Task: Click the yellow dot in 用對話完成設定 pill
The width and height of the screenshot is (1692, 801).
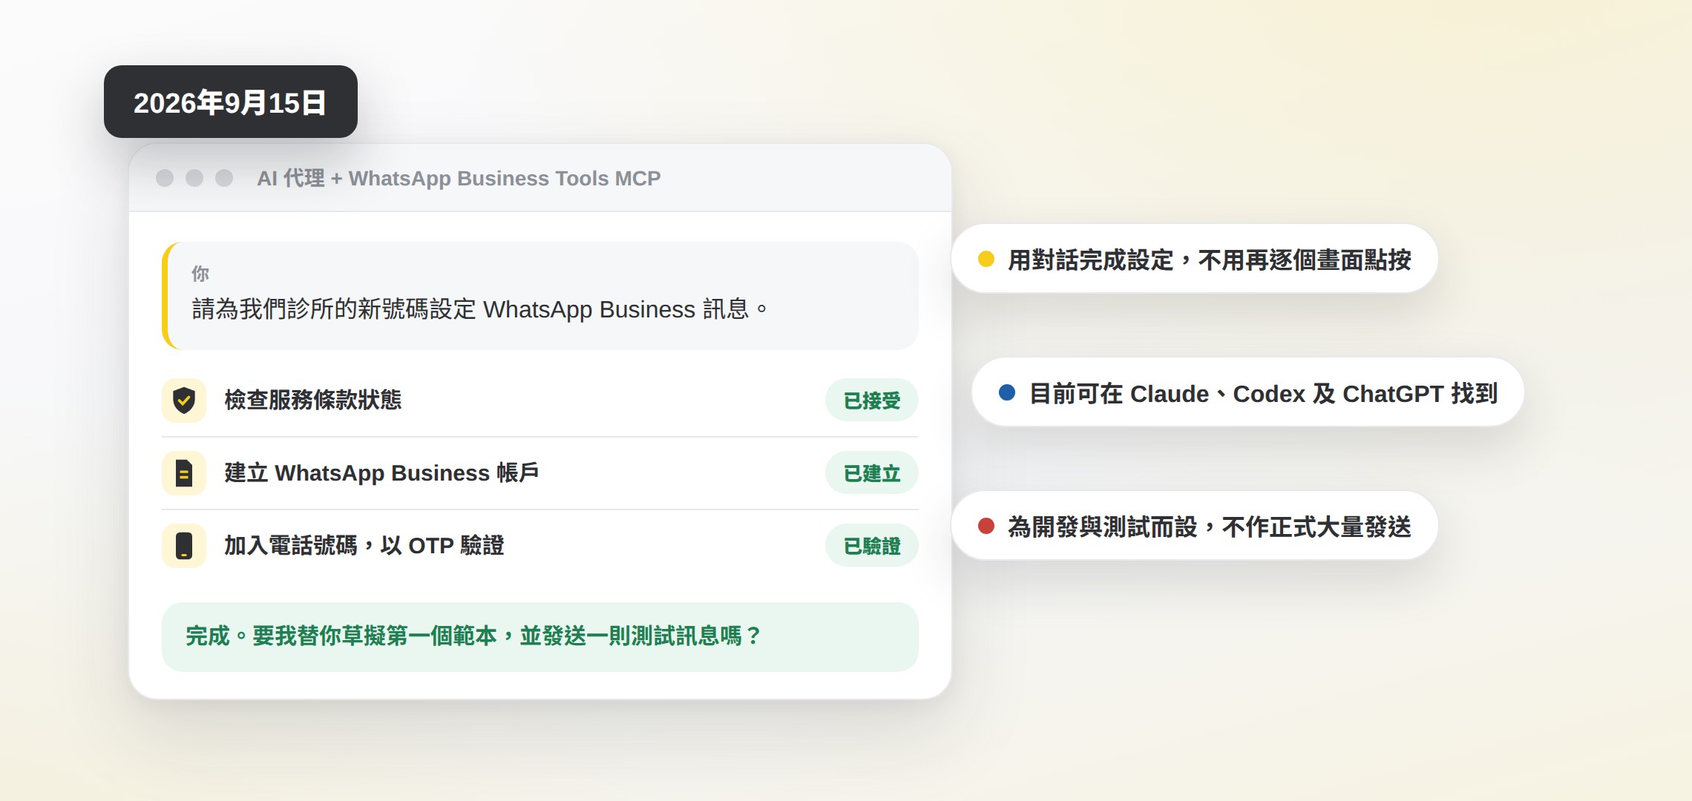Action: coord(986,259)
